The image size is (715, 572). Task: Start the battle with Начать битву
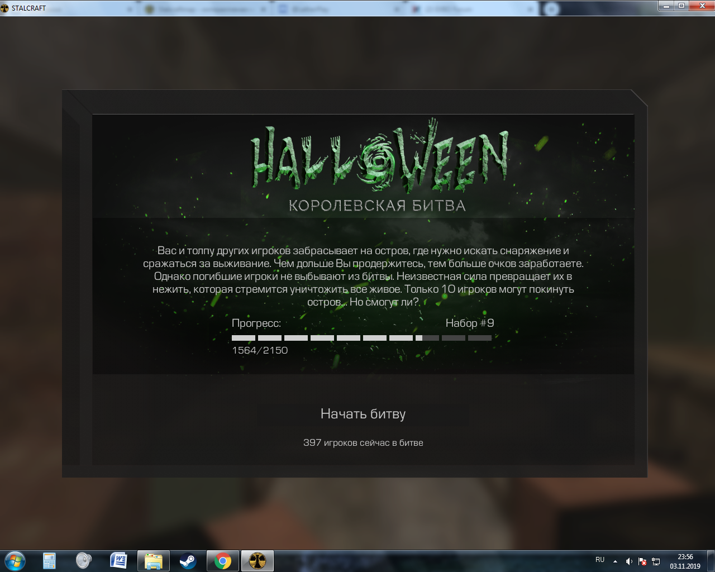[363, 414]
